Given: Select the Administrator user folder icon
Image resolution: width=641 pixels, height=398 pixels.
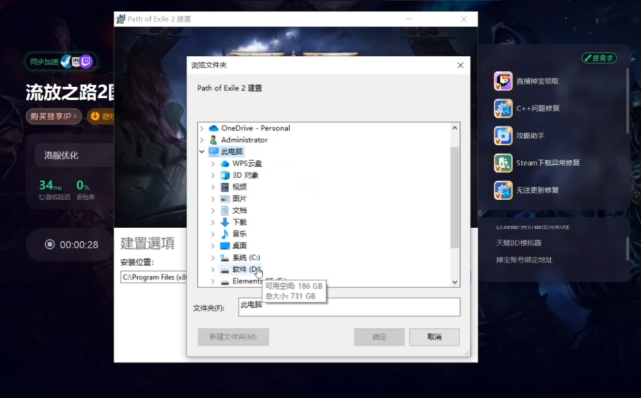Looking at the screenshot, I should [213, 140].
